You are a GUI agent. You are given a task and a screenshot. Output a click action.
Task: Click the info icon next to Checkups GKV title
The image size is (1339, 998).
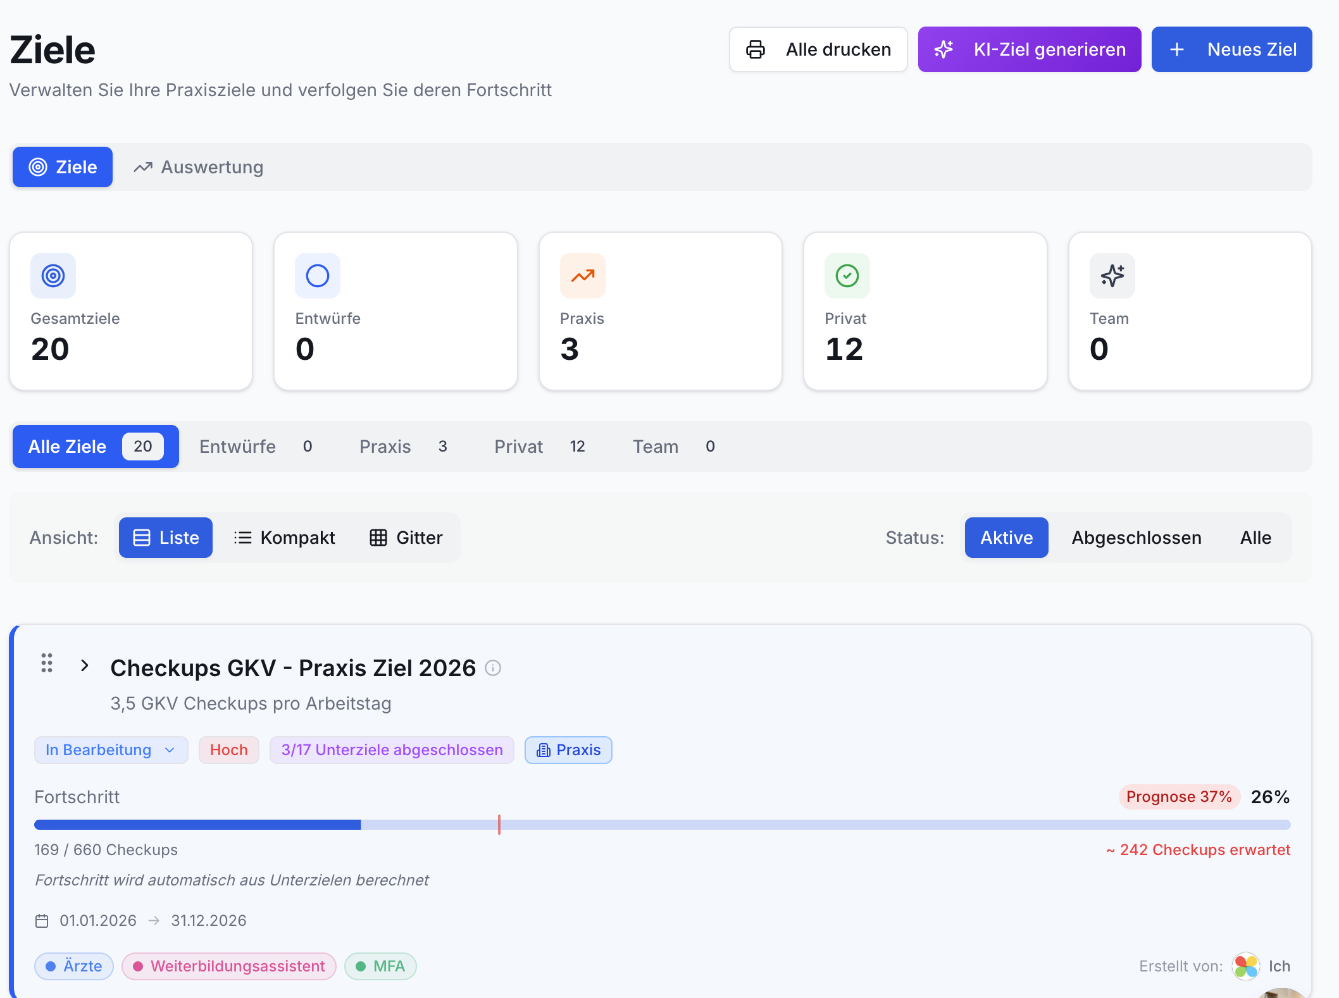[x=493, y=668]
